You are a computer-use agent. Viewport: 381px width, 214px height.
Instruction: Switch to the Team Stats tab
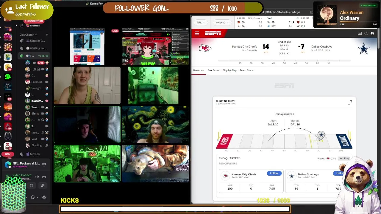tap(246, 70)
